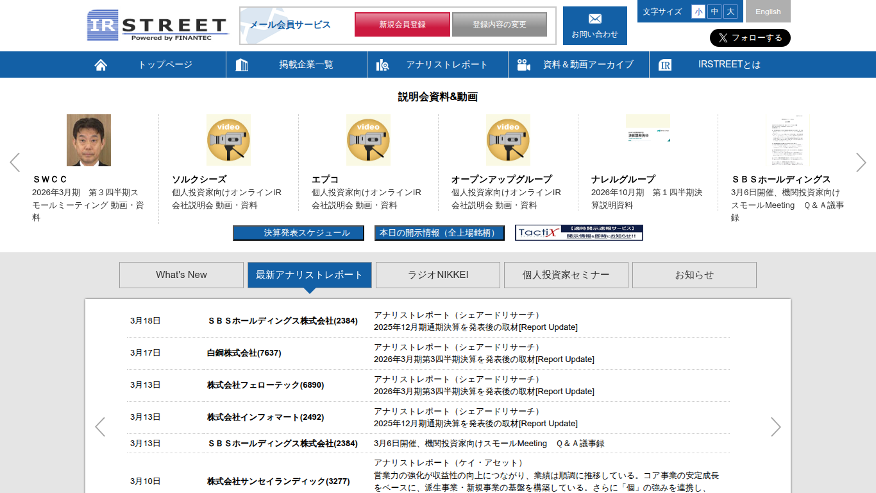Click the chart magnifier icon beside アナリストレポート

(x=383, y=65)
